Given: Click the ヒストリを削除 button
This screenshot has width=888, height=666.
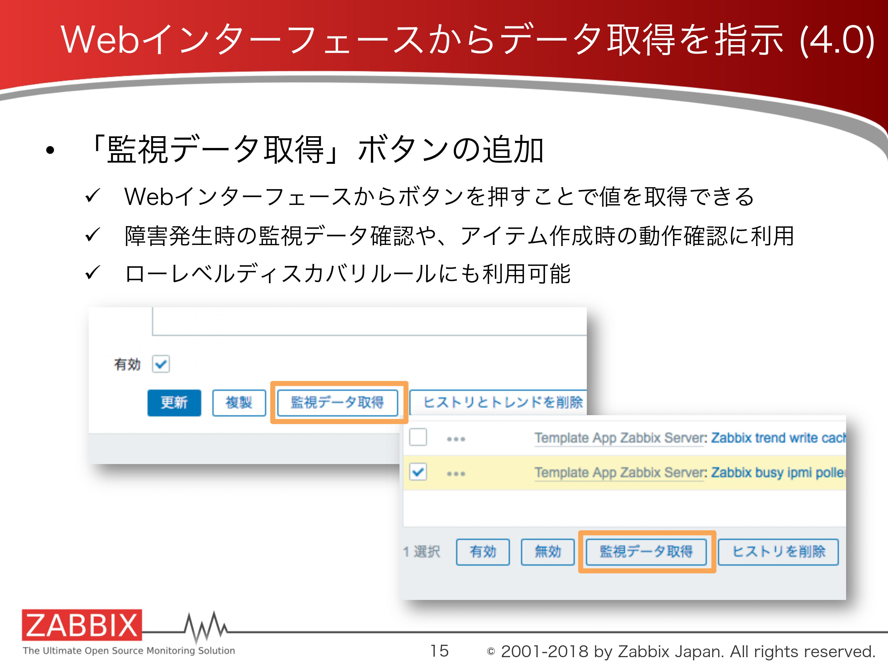Looking at the screenshot, I should 778,552.
